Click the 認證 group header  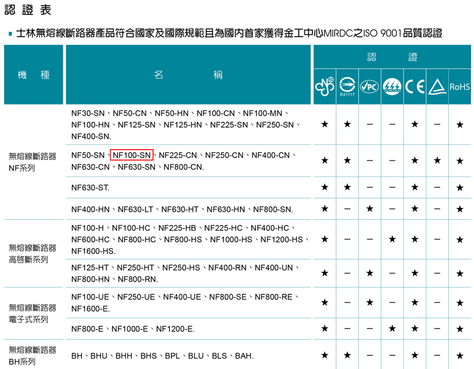pos(392,57)
